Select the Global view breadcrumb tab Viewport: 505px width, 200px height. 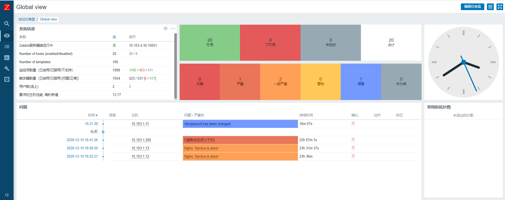point(48,19)
